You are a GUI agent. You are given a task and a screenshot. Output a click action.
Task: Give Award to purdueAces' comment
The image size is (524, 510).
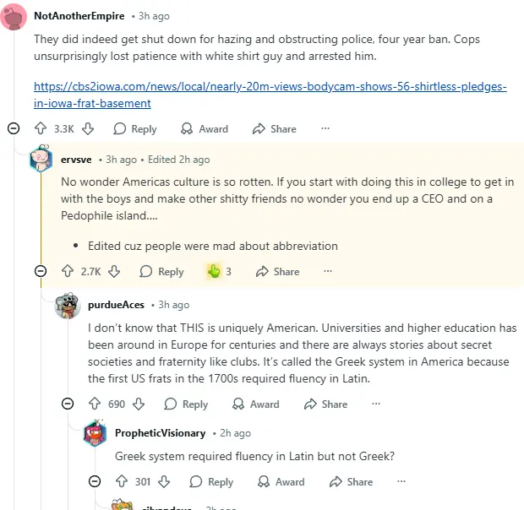255,404
